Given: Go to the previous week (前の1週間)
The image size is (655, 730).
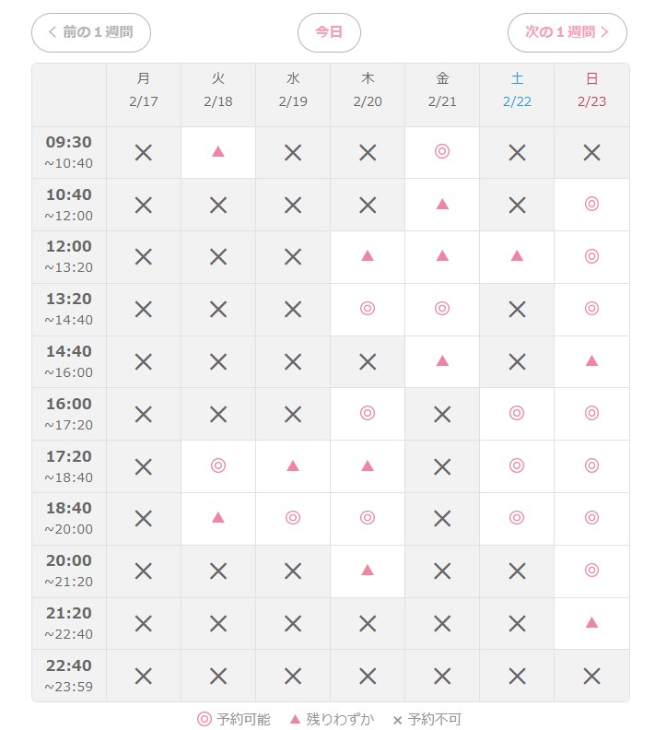Looking at the screenshot, I should pos(91,32).
